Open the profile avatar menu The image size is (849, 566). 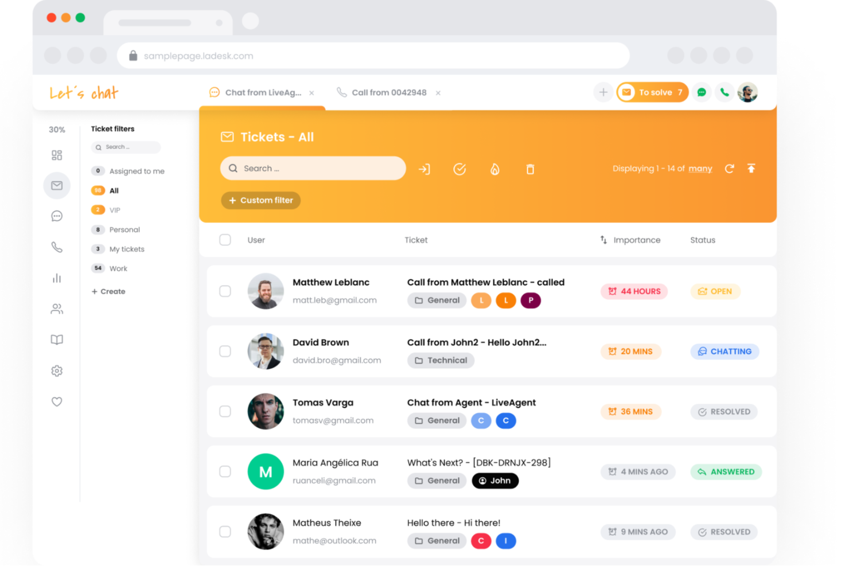point(747,92)
